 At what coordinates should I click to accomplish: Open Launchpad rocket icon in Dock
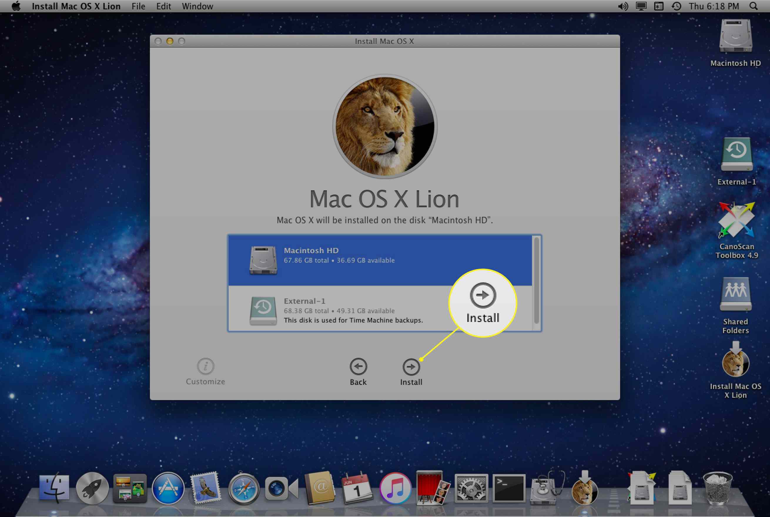[x=92, y=489]
